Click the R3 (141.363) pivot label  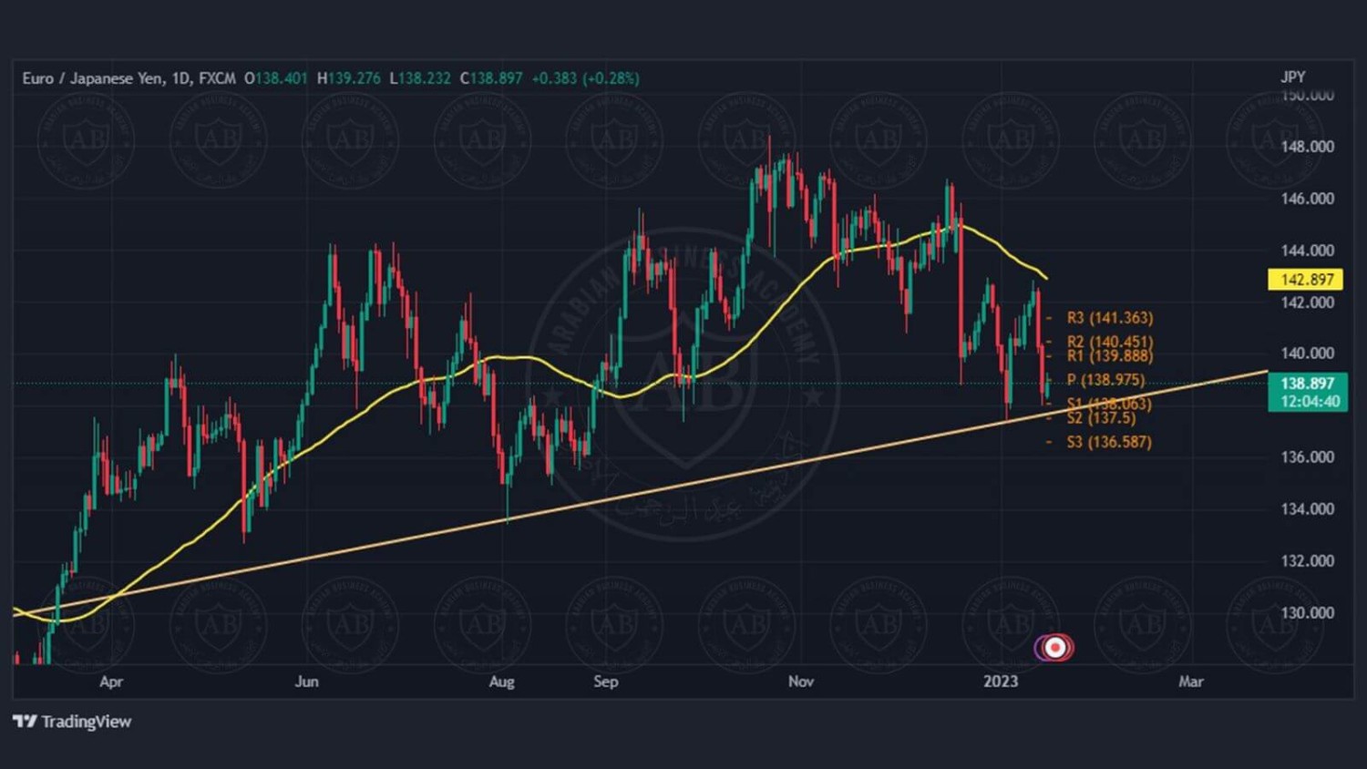[1109, 318]
